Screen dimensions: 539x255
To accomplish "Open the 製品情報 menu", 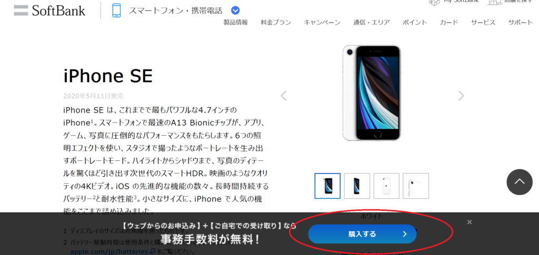I will (x=235, y=23).
